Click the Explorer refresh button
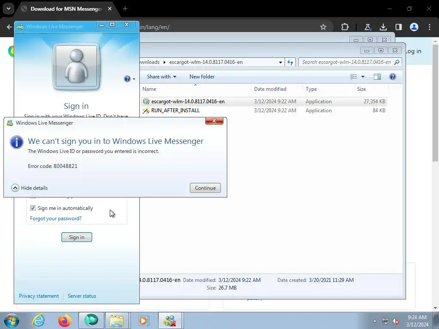Screen dimensions: 439x329 [290, 63]
